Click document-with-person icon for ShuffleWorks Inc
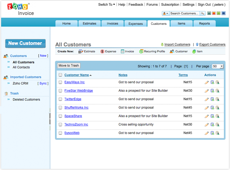The height and width of the screenshot is (170, 230). (x=217, y=108)
